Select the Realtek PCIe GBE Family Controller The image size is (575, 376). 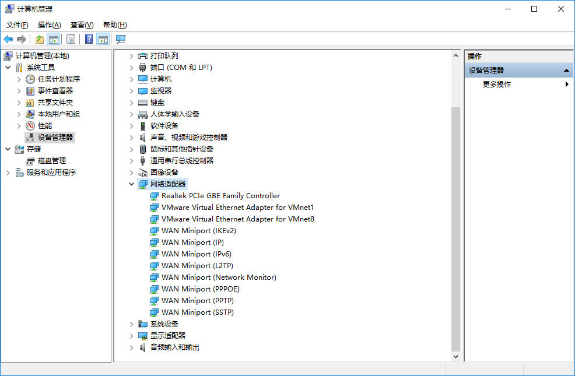[220, 196]
